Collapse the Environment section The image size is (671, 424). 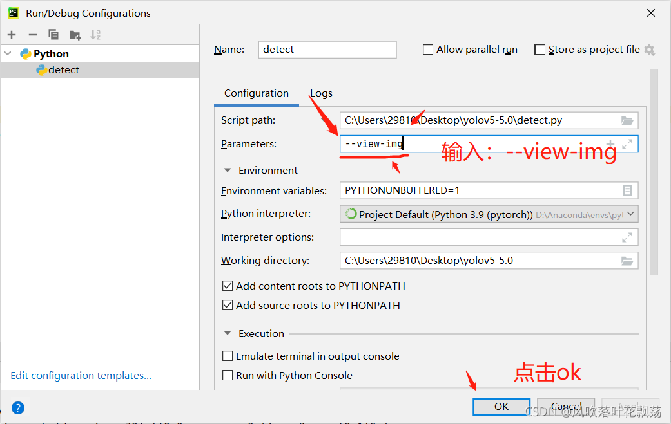(x=228, y=171)
